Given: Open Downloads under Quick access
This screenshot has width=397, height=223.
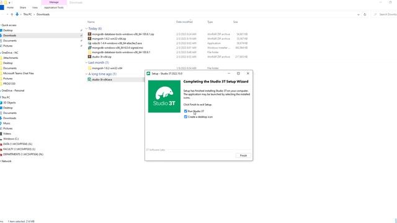Looking at the screenshot, I should tap(10, 35).
